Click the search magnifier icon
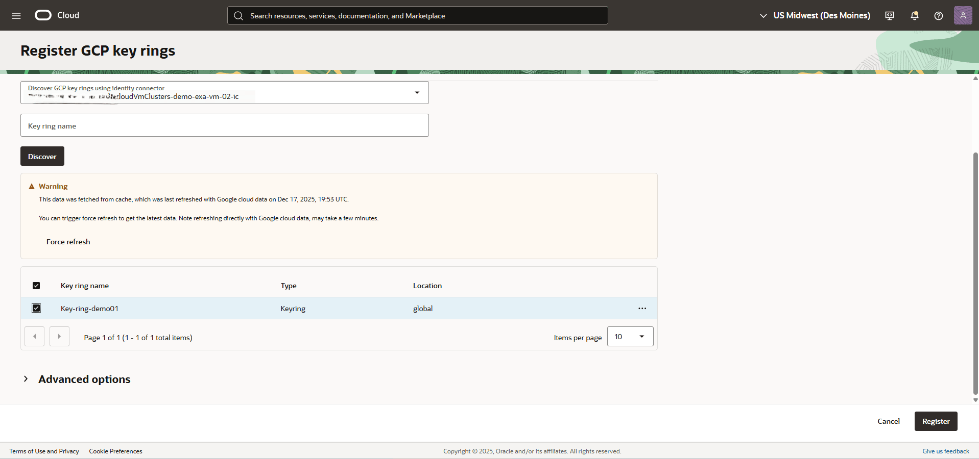Viewport: 979px width, 459px height. [x=238, y=15]
